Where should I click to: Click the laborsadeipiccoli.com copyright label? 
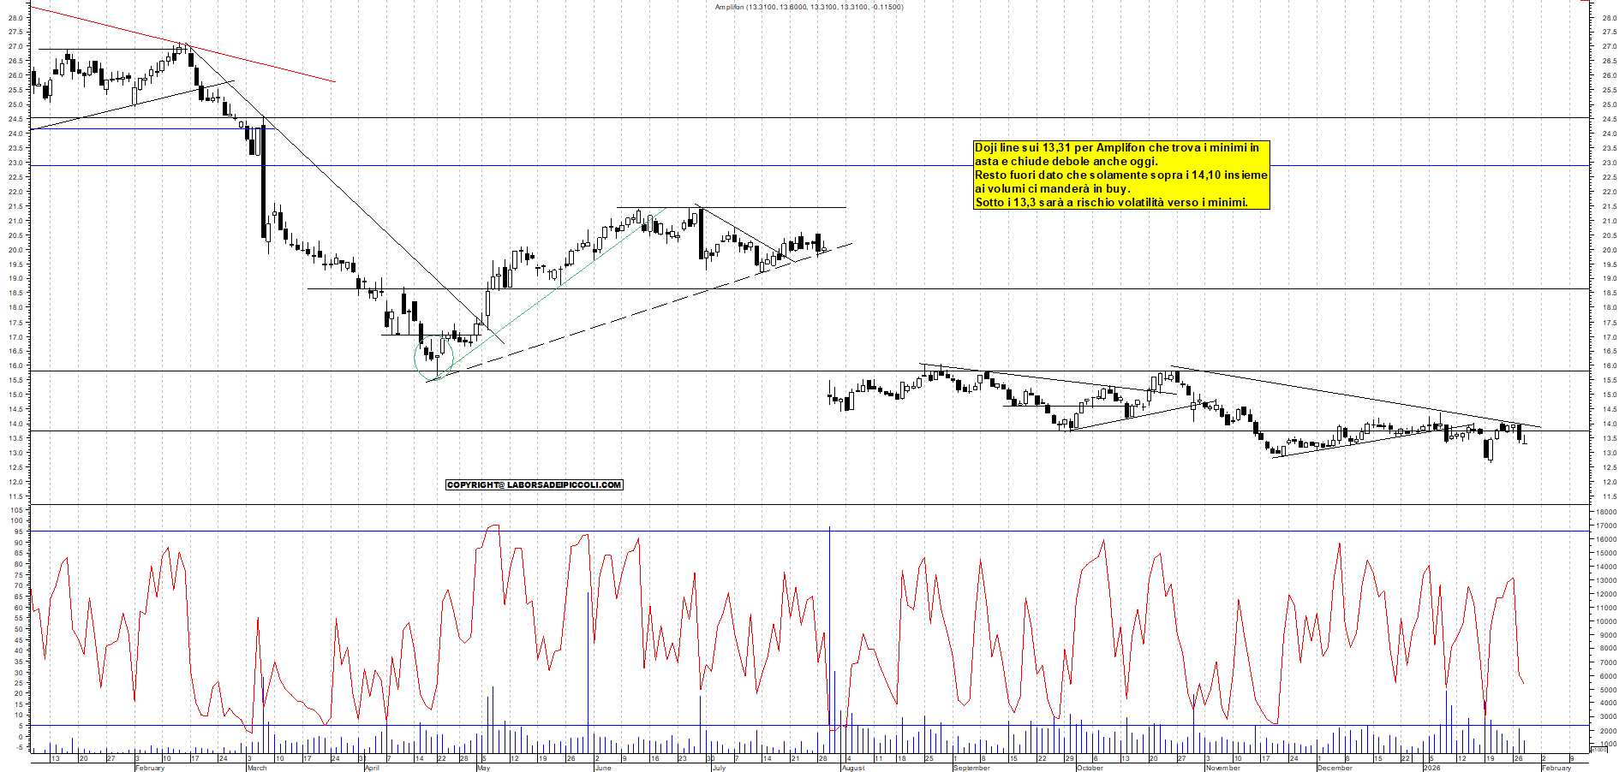tap(534, 485)
